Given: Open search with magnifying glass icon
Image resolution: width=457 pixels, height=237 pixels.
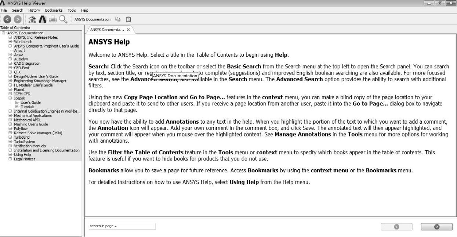Looking at the screenshot, I should (63, 19).
